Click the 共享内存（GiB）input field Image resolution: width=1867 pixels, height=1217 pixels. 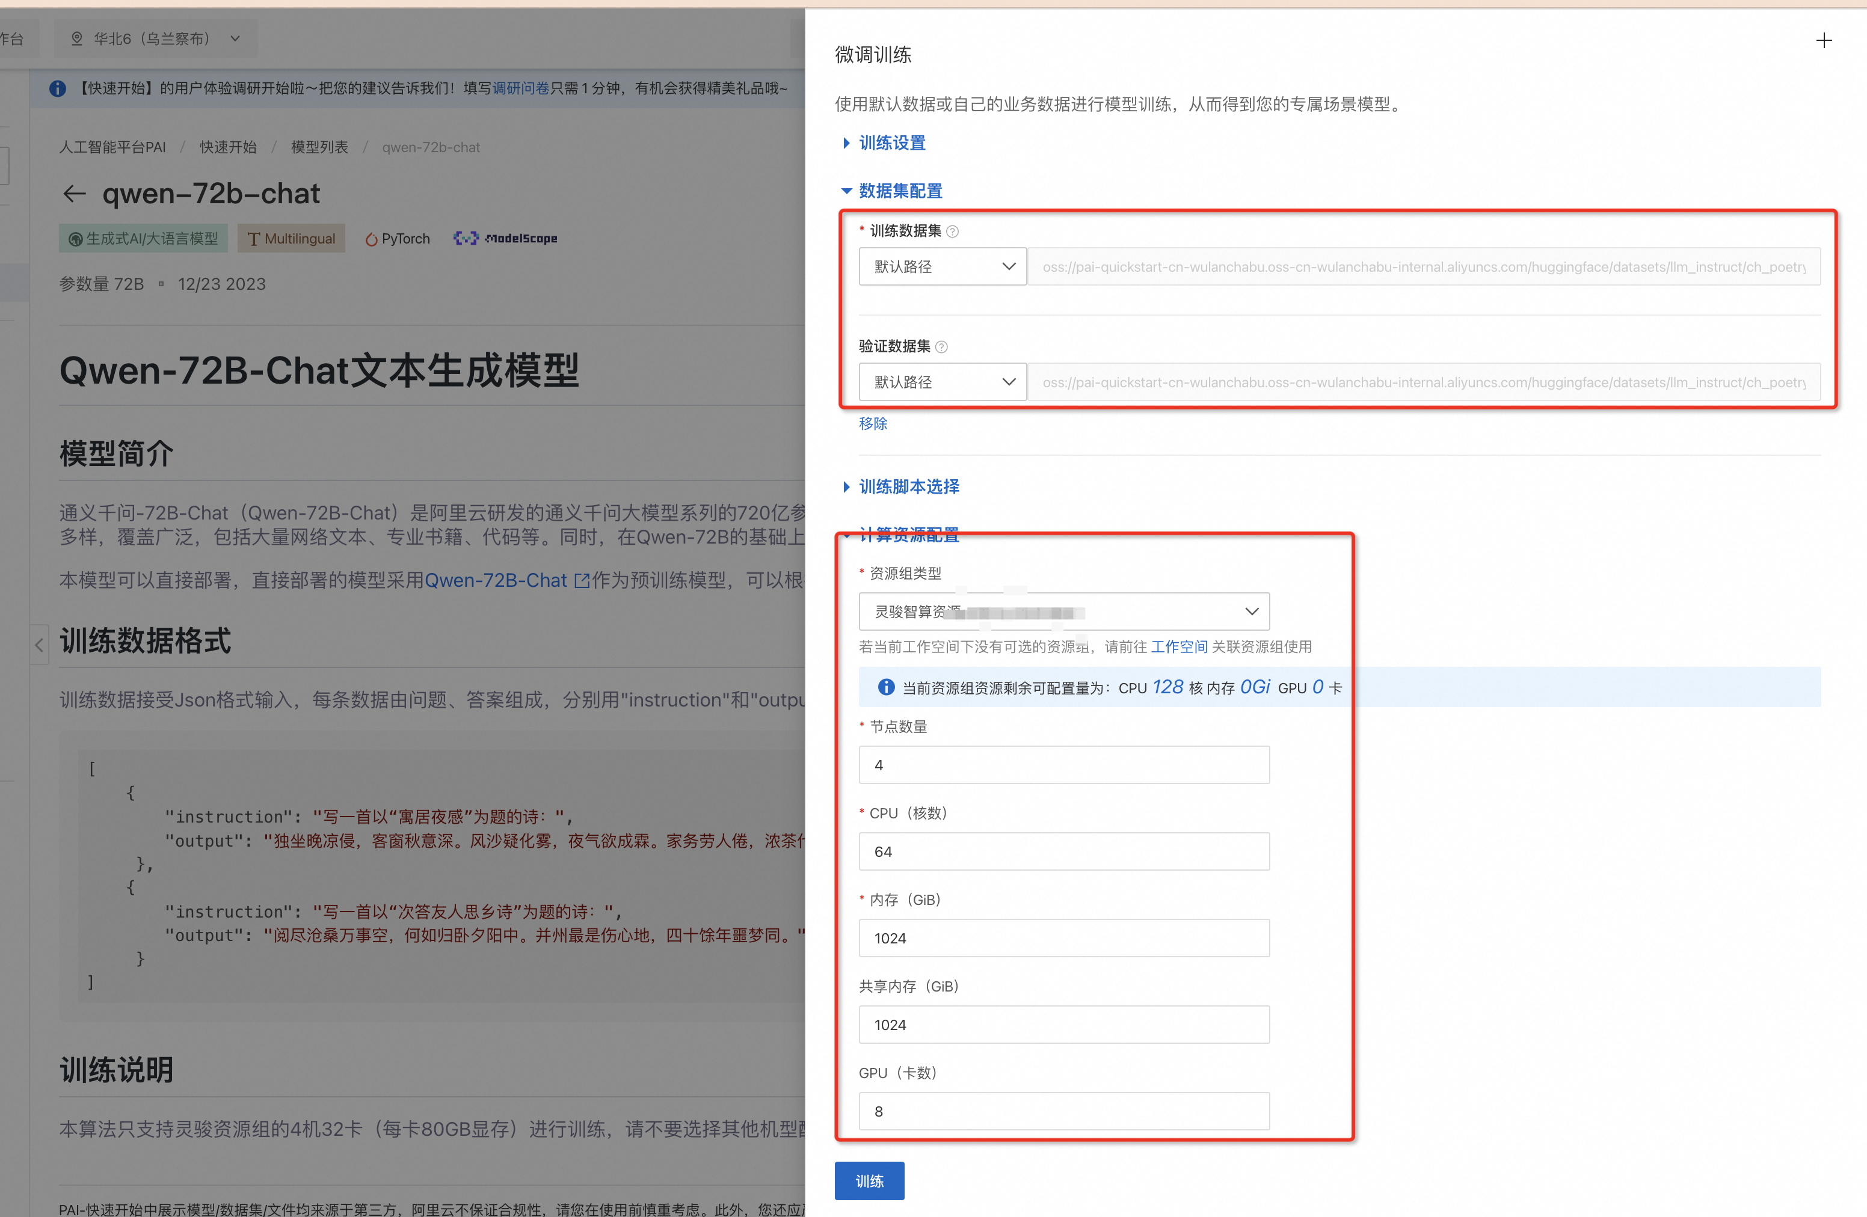pyautogui.click(x=1063, y=1024)
